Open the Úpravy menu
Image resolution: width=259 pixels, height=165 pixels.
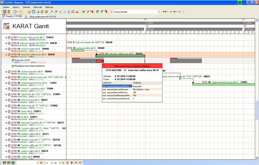coord(16,7)
